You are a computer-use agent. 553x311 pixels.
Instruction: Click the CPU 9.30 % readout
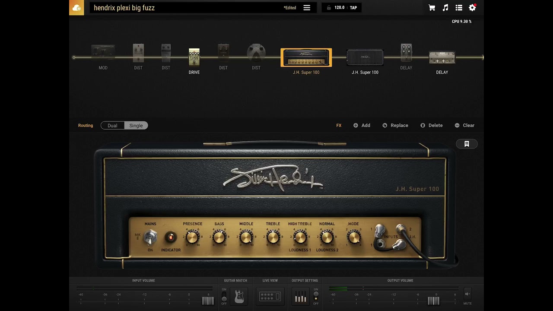pyautogui.click(x=461, y=21)
